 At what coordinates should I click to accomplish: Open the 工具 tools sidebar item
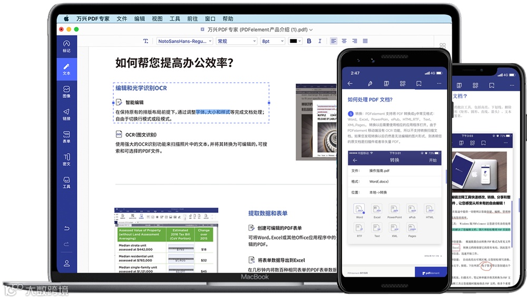pos(66,182)
